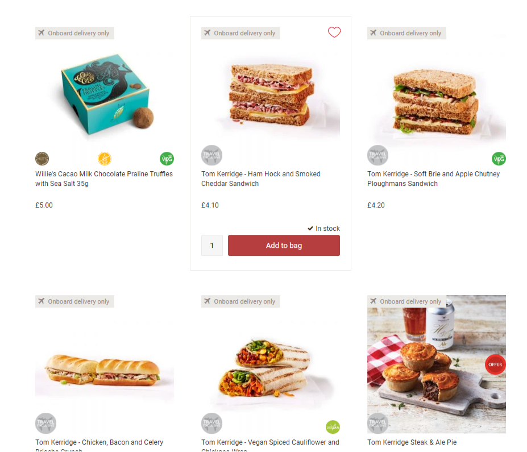Viewport: 527px width, 452px height.
Task: Open Soft Brie and Apple Chutney Sandwich title
Action: (x=434, y=179)
